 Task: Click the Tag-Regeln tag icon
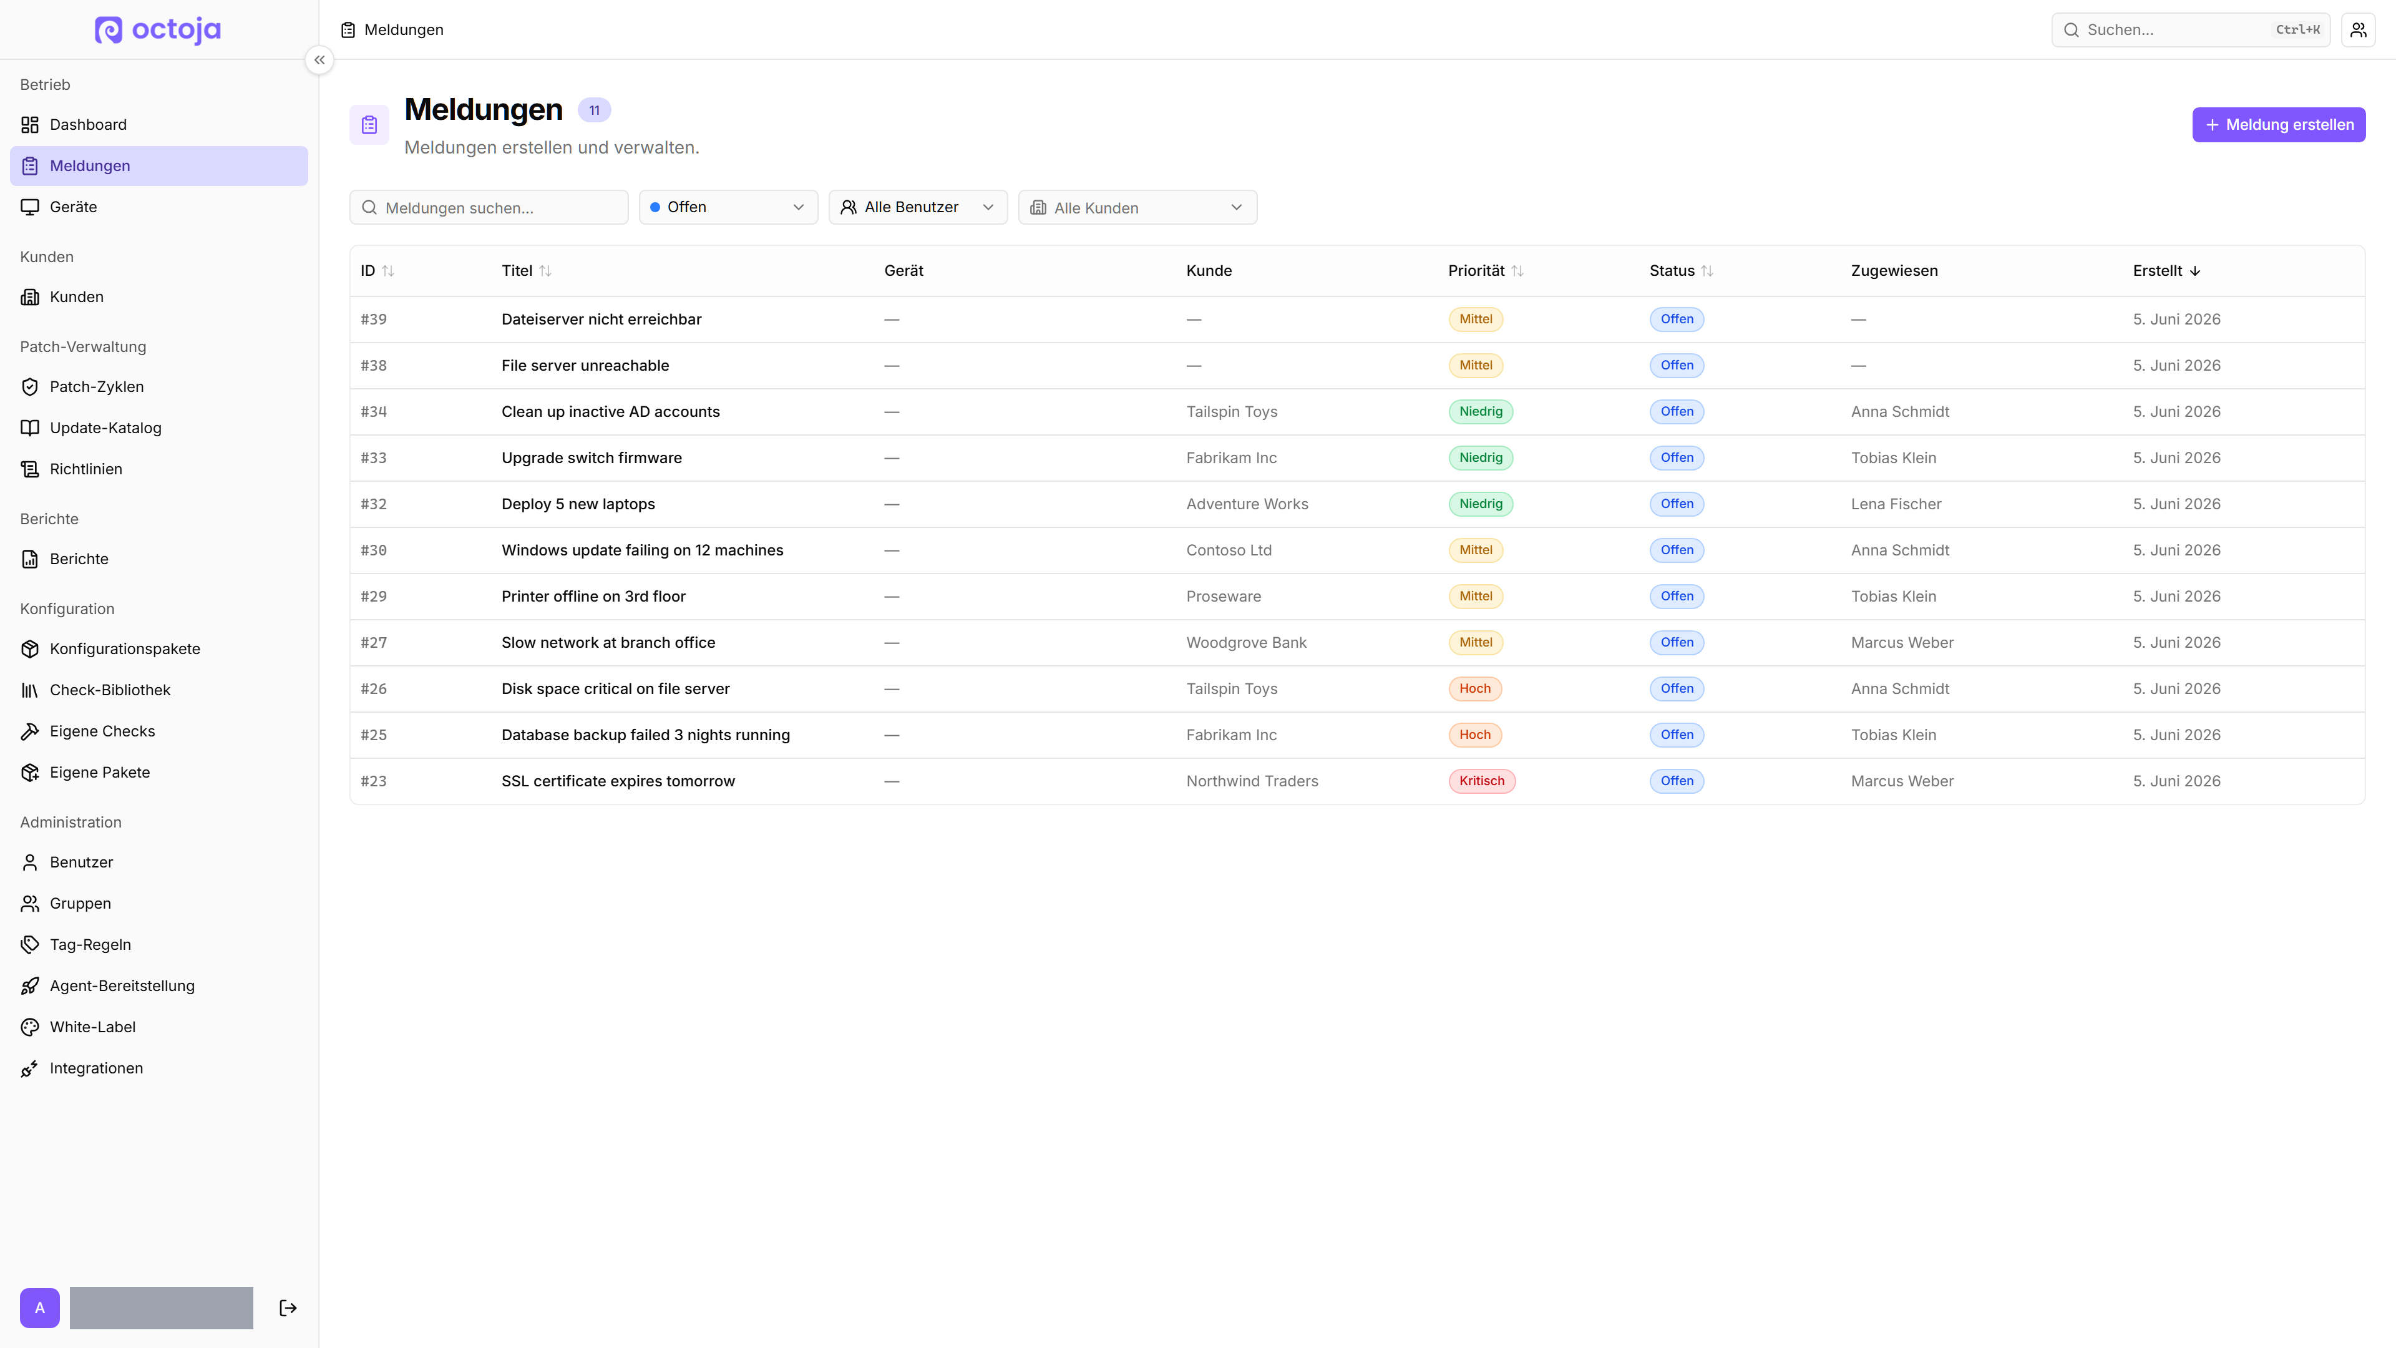point(30,944)
